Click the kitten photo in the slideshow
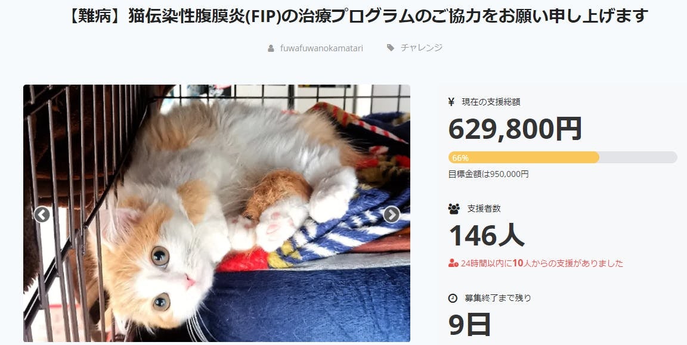Viewport: 687px width, 345px height. [x=217, y=213]
